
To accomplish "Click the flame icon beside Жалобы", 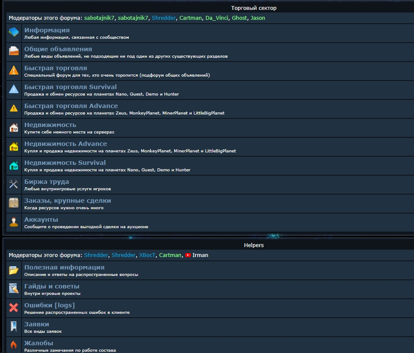I will [14, 345].
